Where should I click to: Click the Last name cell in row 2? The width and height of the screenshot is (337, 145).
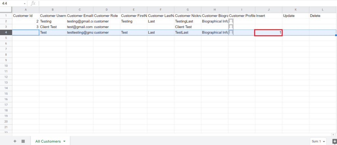161,21
